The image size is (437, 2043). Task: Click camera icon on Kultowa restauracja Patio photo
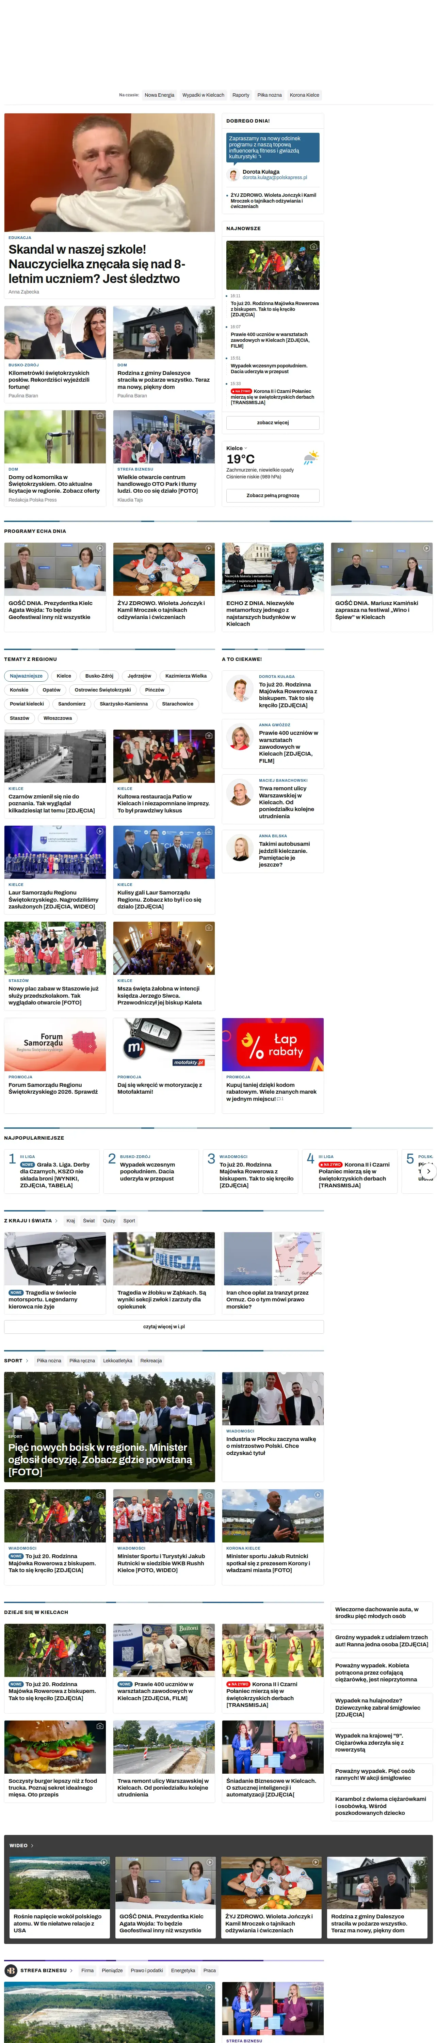pyautogui.click(x=209, y=735)
